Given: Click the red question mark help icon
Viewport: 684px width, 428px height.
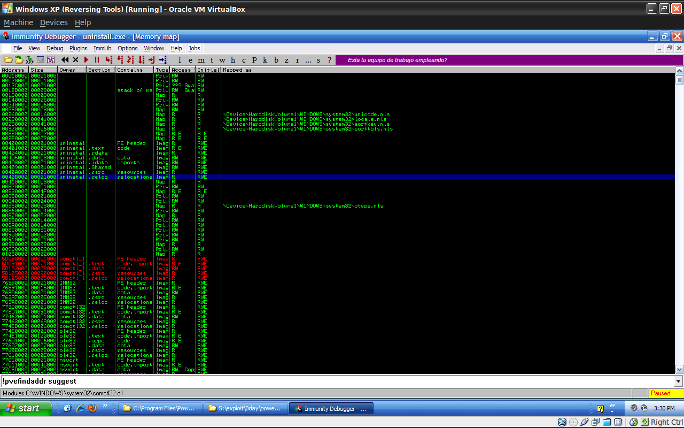Looking at the screenshot, I should 329,60.
